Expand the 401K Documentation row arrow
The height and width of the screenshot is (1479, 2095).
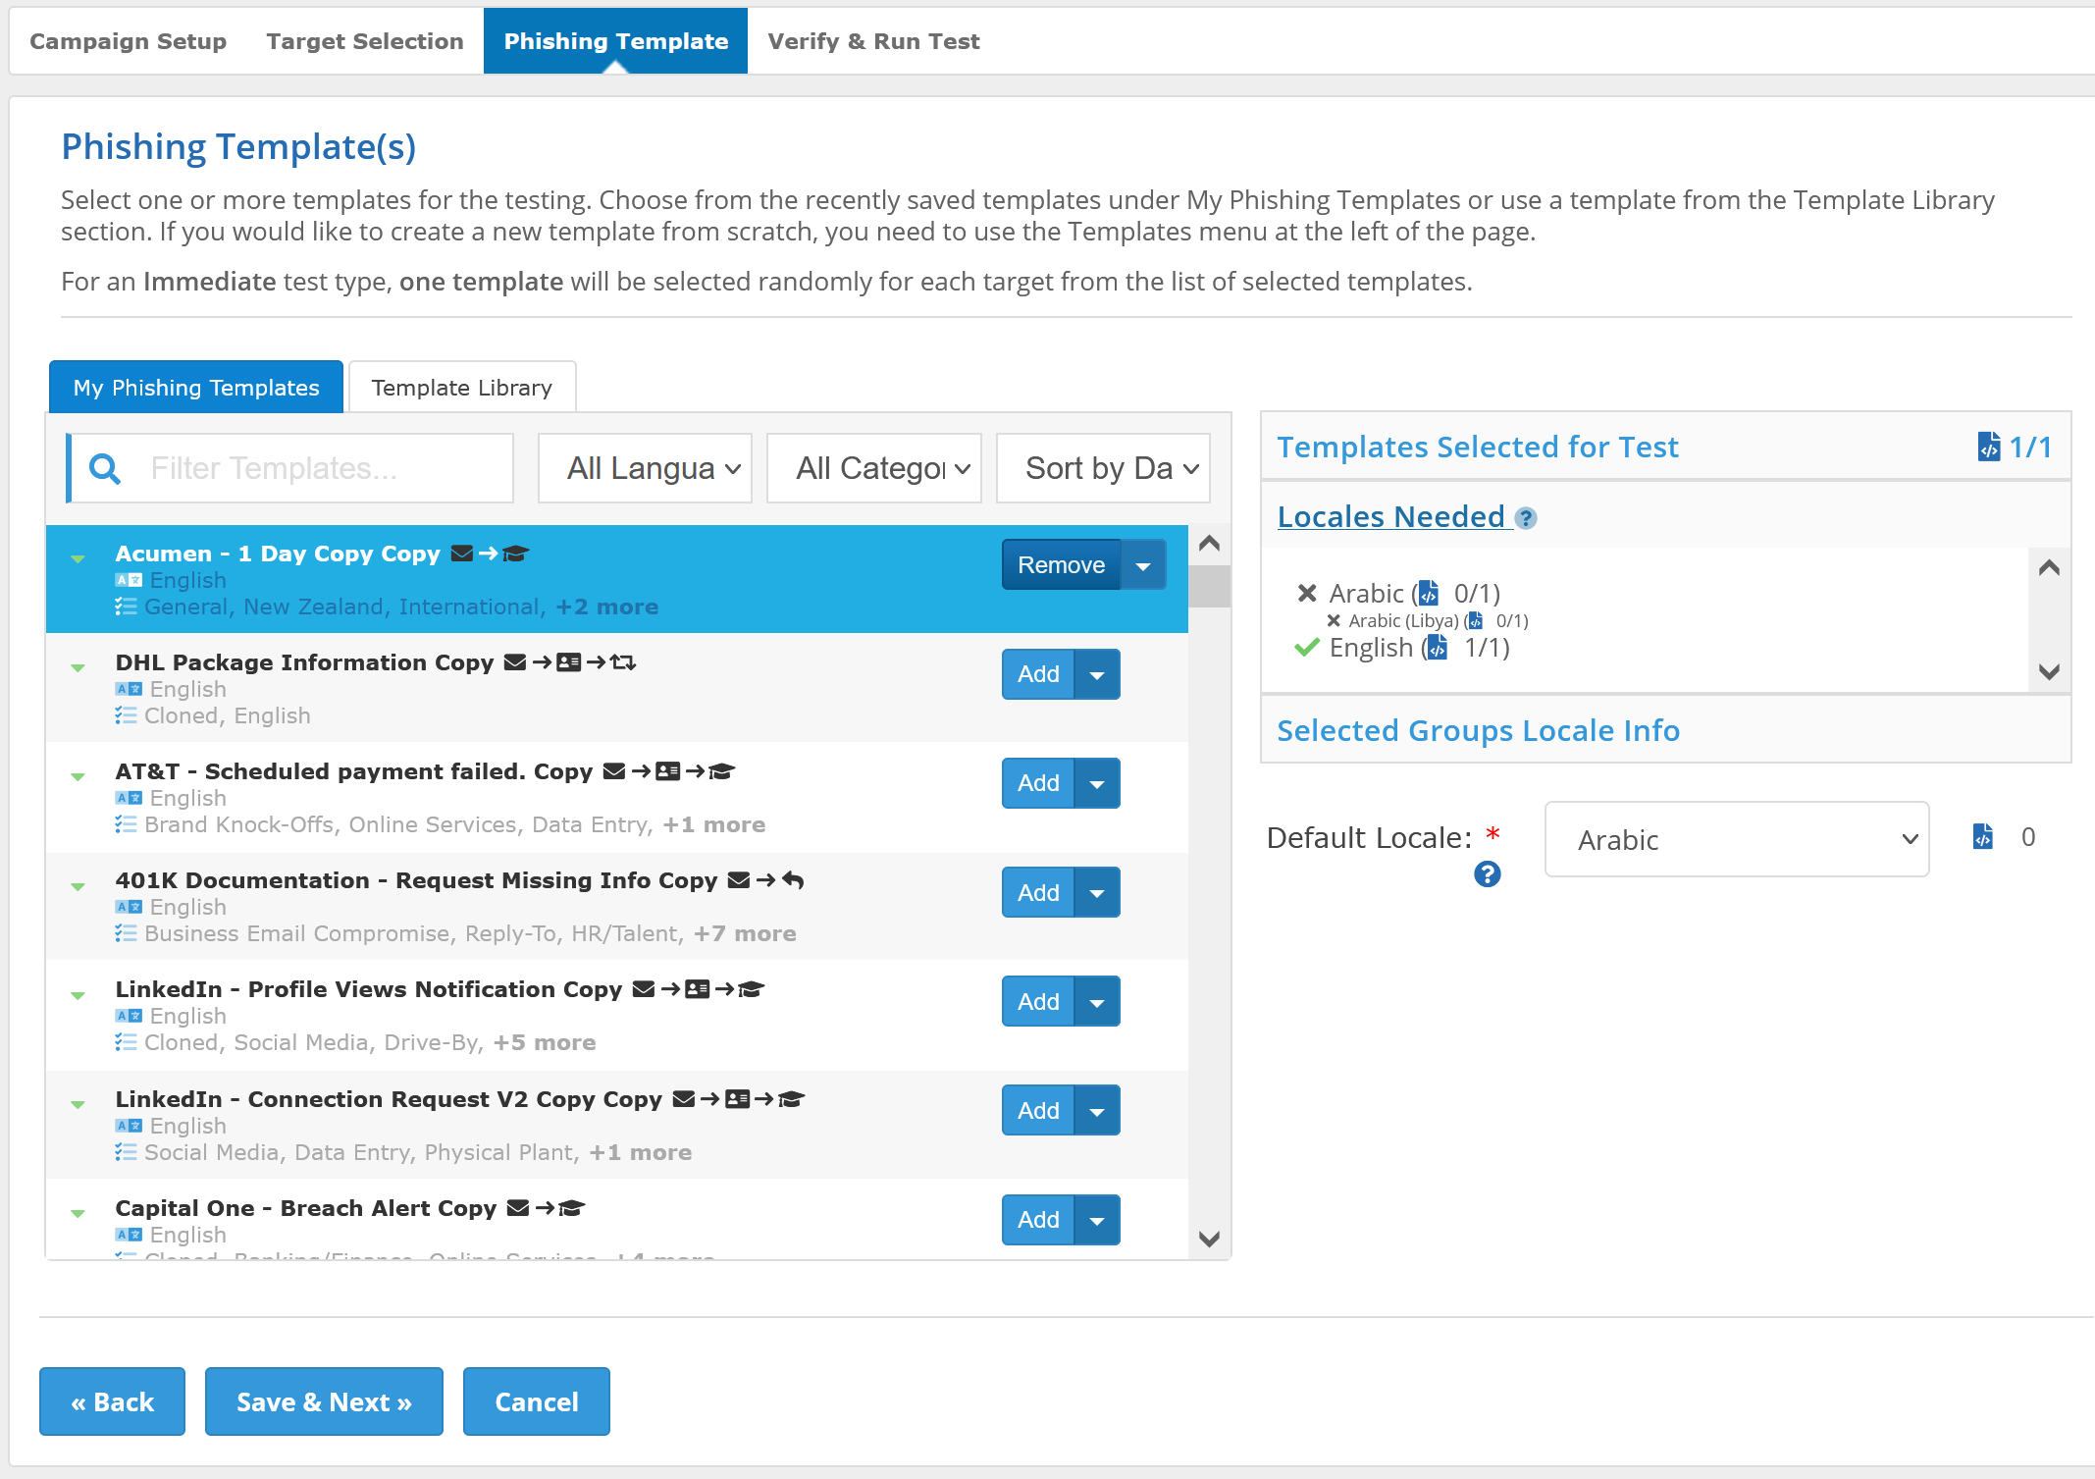point(78,886)
